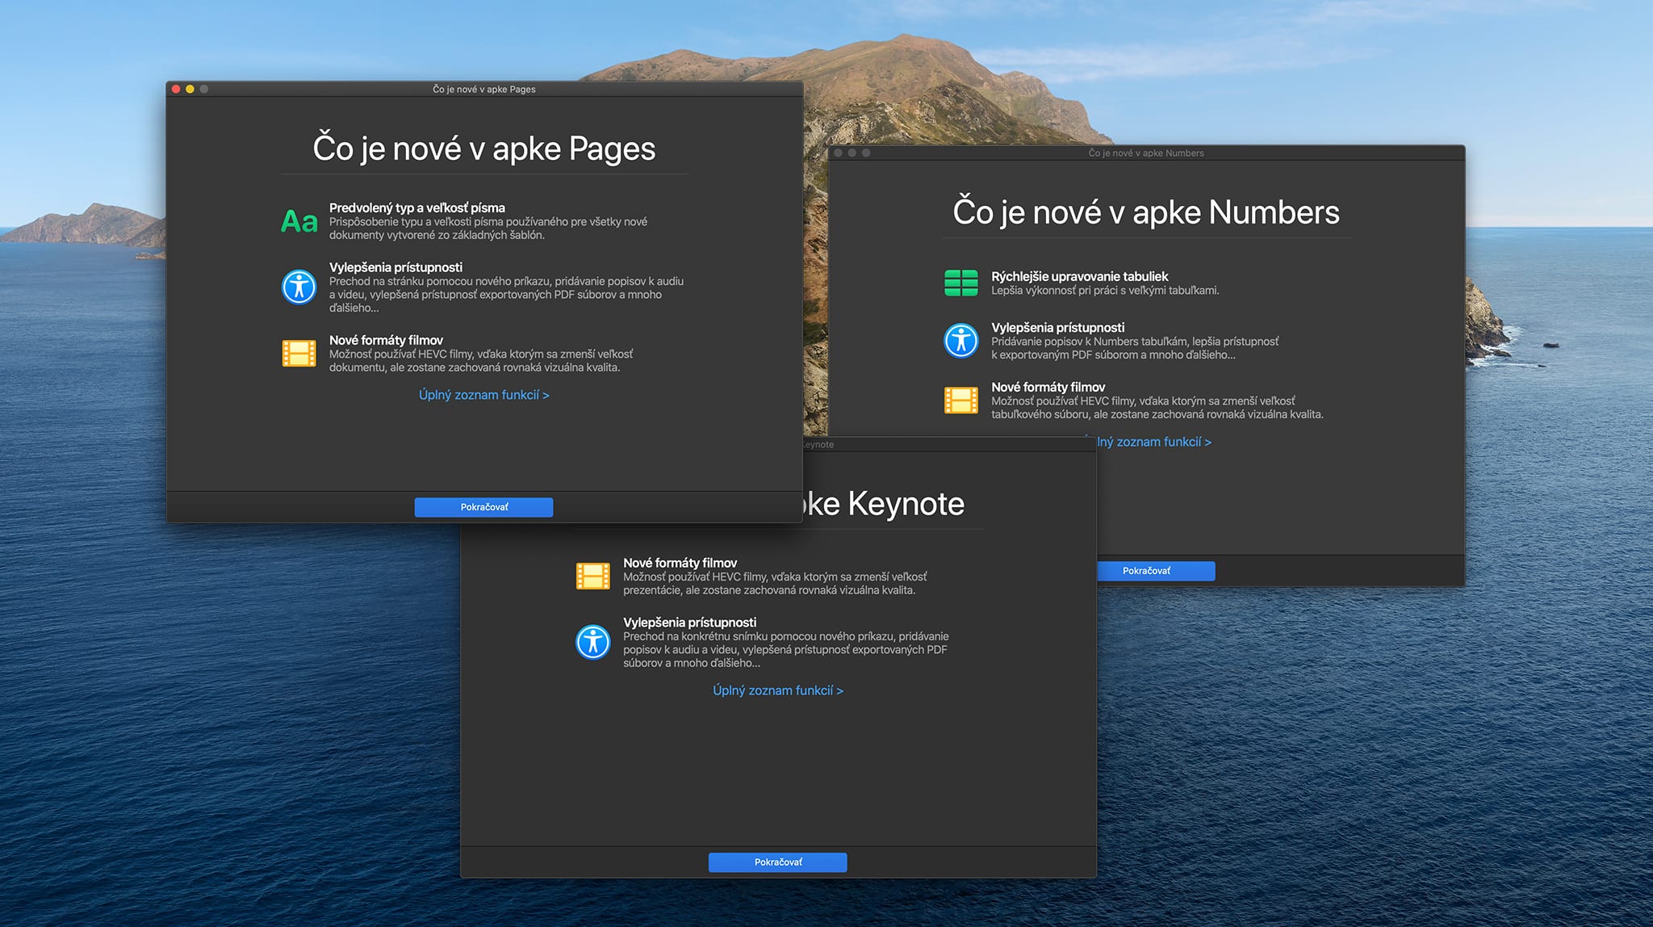Click 'Nové formáty filmov' heading in Numbers window
This screenshot has width=1653, height=927.
point(1048,387)
